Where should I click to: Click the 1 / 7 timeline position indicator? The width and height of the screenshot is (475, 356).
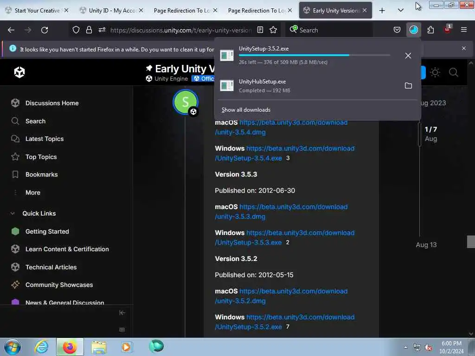[x=431, y=129]
